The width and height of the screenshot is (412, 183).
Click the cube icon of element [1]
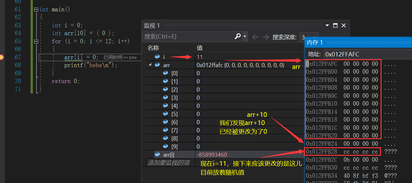(165, 81)
